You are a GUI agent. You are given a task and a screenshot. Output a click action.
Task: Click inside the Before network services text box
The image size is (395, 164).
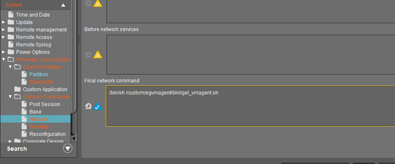click(251, 55)
